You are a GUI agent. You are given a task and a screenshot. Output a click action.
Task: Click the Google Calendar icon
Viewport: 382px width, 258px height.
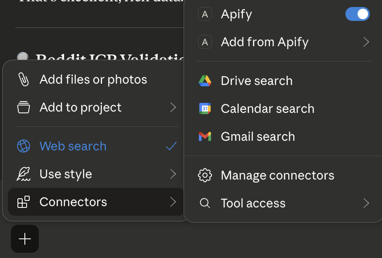point(205,109)
